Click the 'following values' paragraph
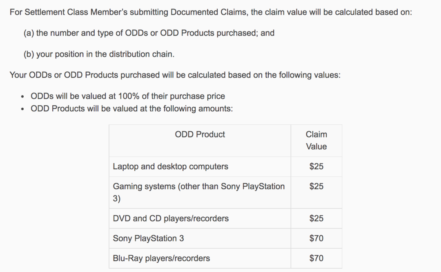The width and height of the screenshot is (441, 272). (x=175, y=75)
